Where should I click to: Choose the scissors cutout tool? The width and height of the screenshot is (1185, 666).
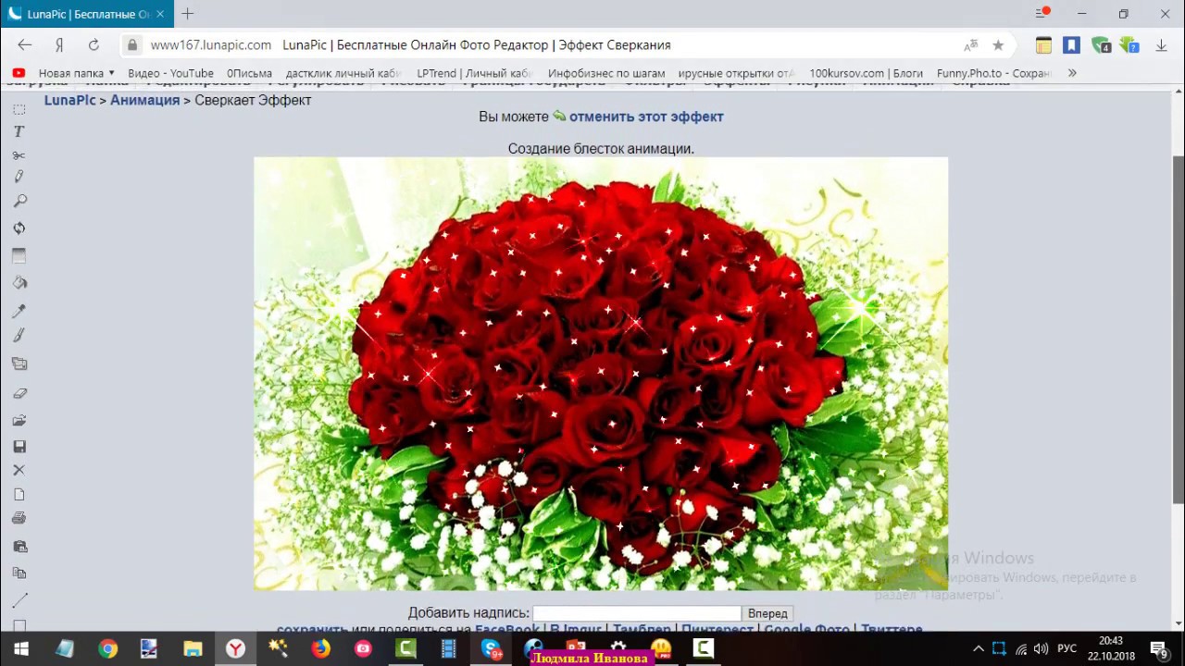point(19,154)
